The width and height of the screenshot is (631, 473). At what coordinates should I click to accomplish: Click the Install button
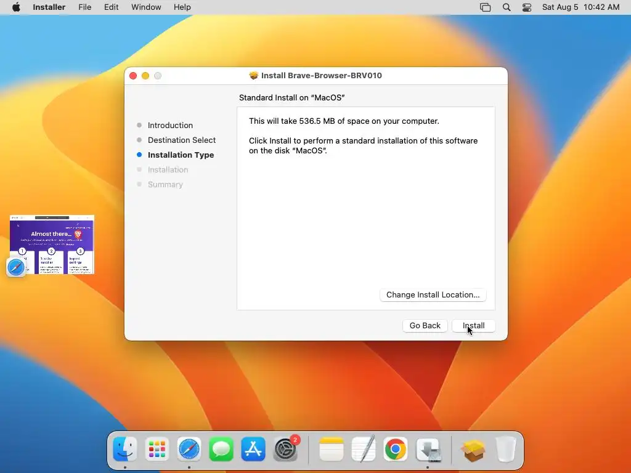tap(473, 325)
